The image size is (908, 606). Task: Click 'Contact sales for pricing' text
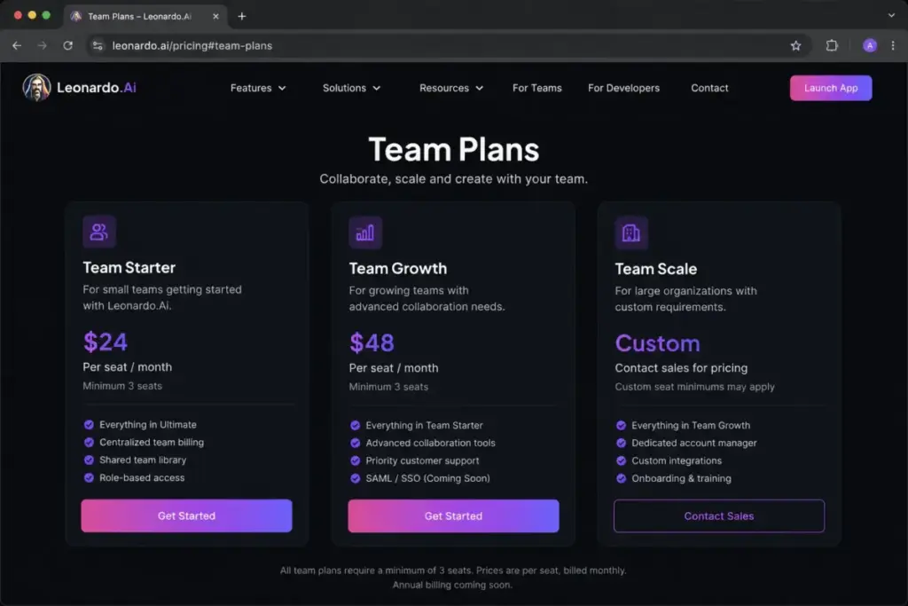(x=681, y=368)
